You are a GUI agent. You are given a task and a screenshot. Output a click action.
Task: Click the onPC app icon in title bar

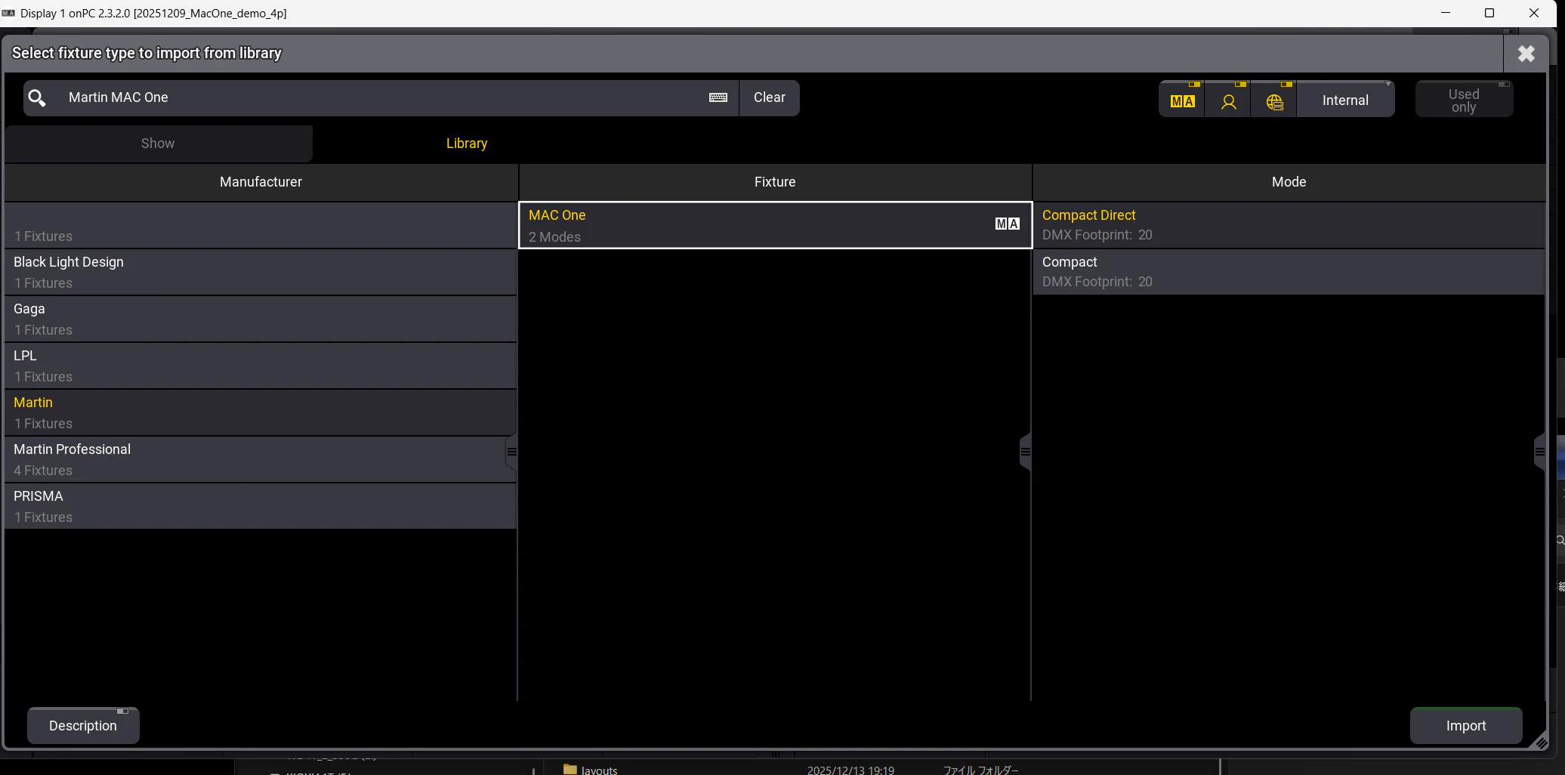9,13
